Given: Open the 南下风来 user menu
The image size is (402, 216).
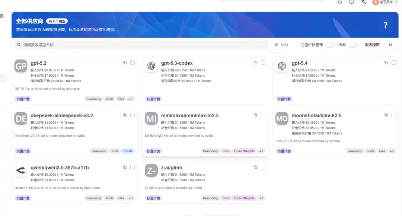Looking at the screenshot, I should click(x=385, y=2).
